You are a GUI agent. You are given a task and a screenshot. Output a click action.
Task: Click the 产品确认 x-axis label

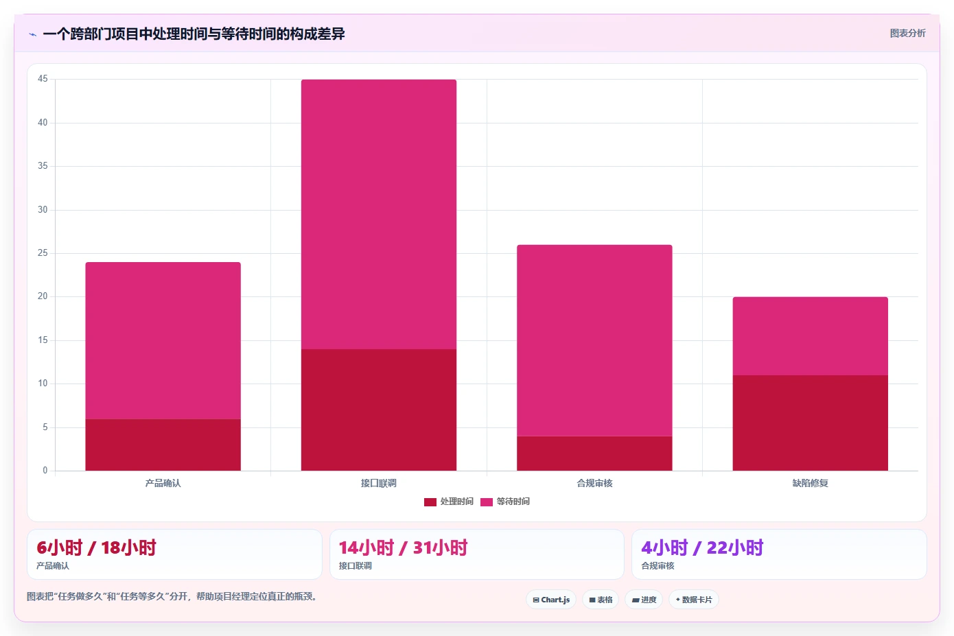pyautogui.click(x=163, y=483)
